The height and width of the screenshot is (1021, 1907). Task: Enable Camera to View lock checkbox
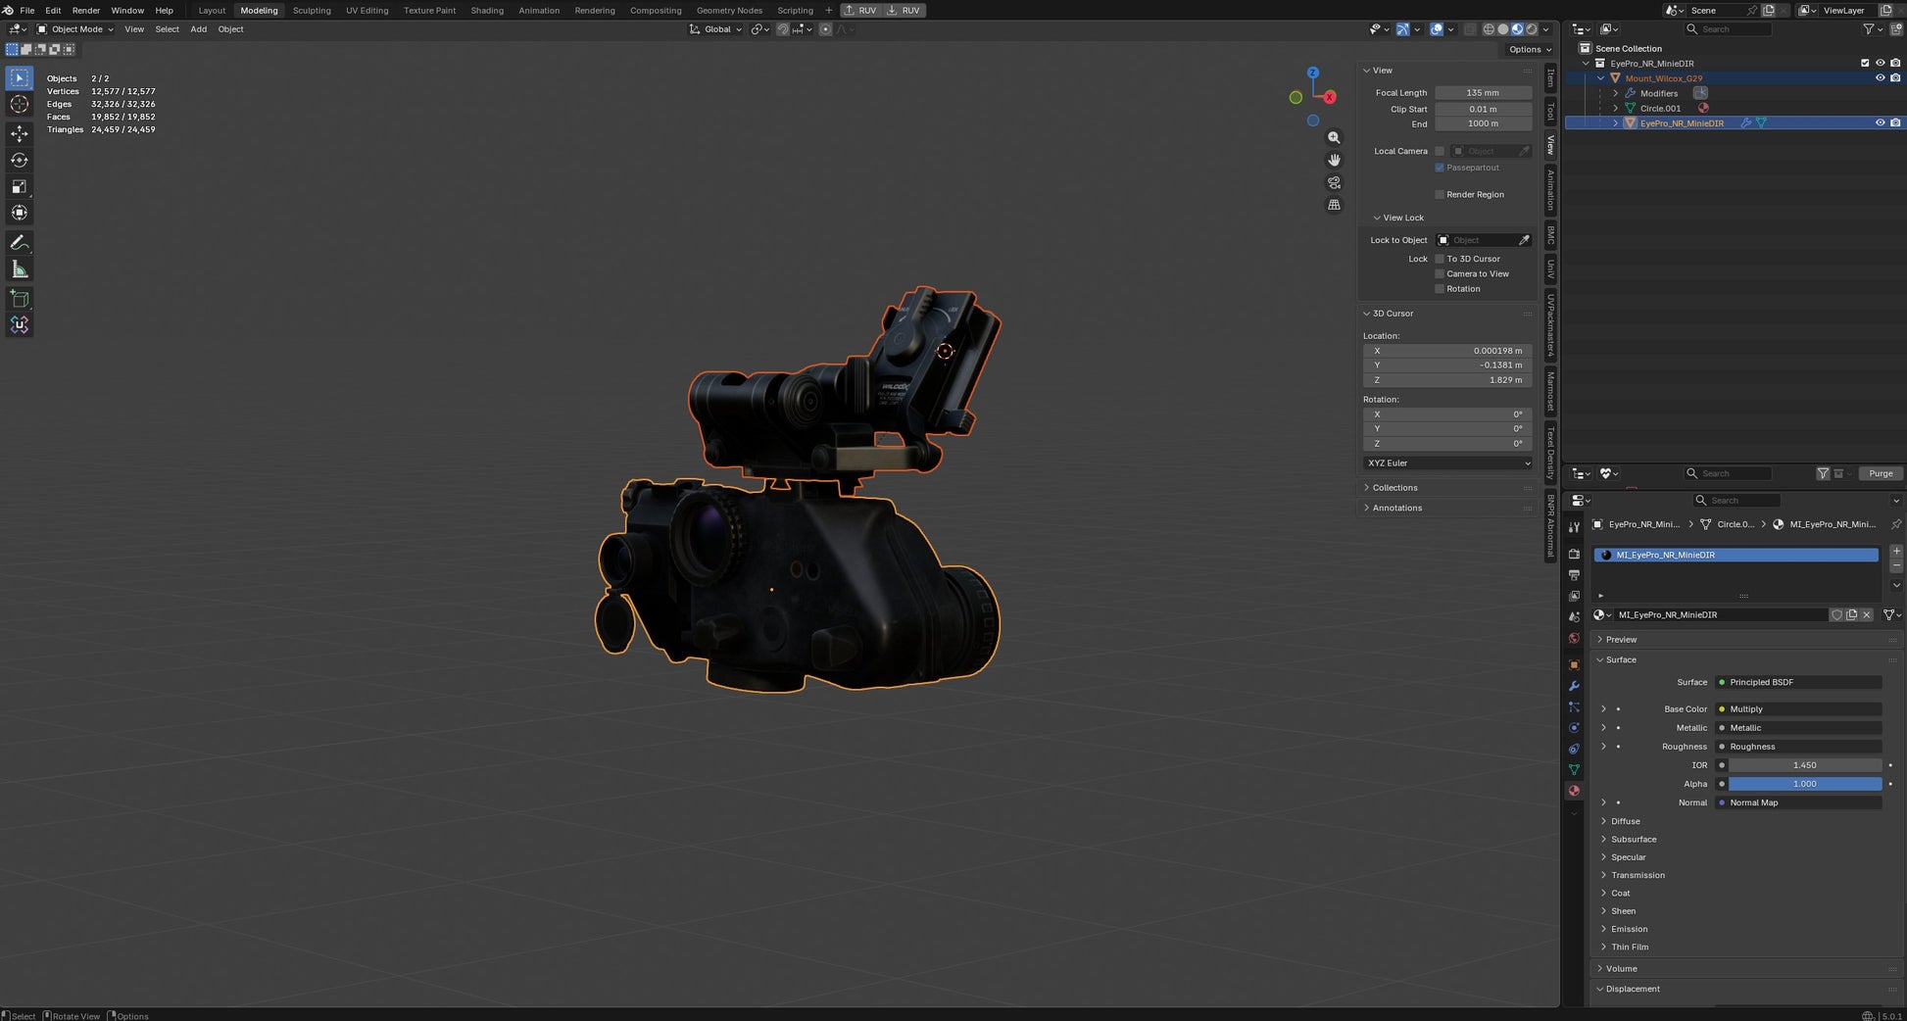click(x=1440, y=273)
